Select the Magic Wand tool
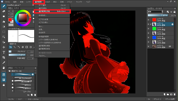 [4, 37]
